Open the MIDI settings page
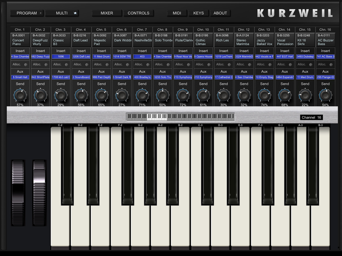342x256 pixels. tap(177, 13)
